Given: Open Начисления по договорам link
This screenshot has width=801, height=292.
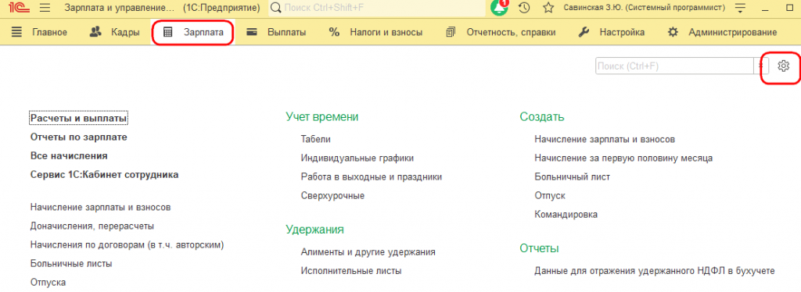Looking at the screenshot, I should (x=128, y=244).
